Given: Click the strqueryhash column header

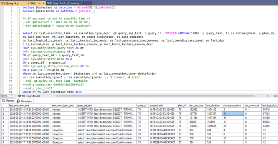Looking at the screenshot, I should [x=163, y=105].
